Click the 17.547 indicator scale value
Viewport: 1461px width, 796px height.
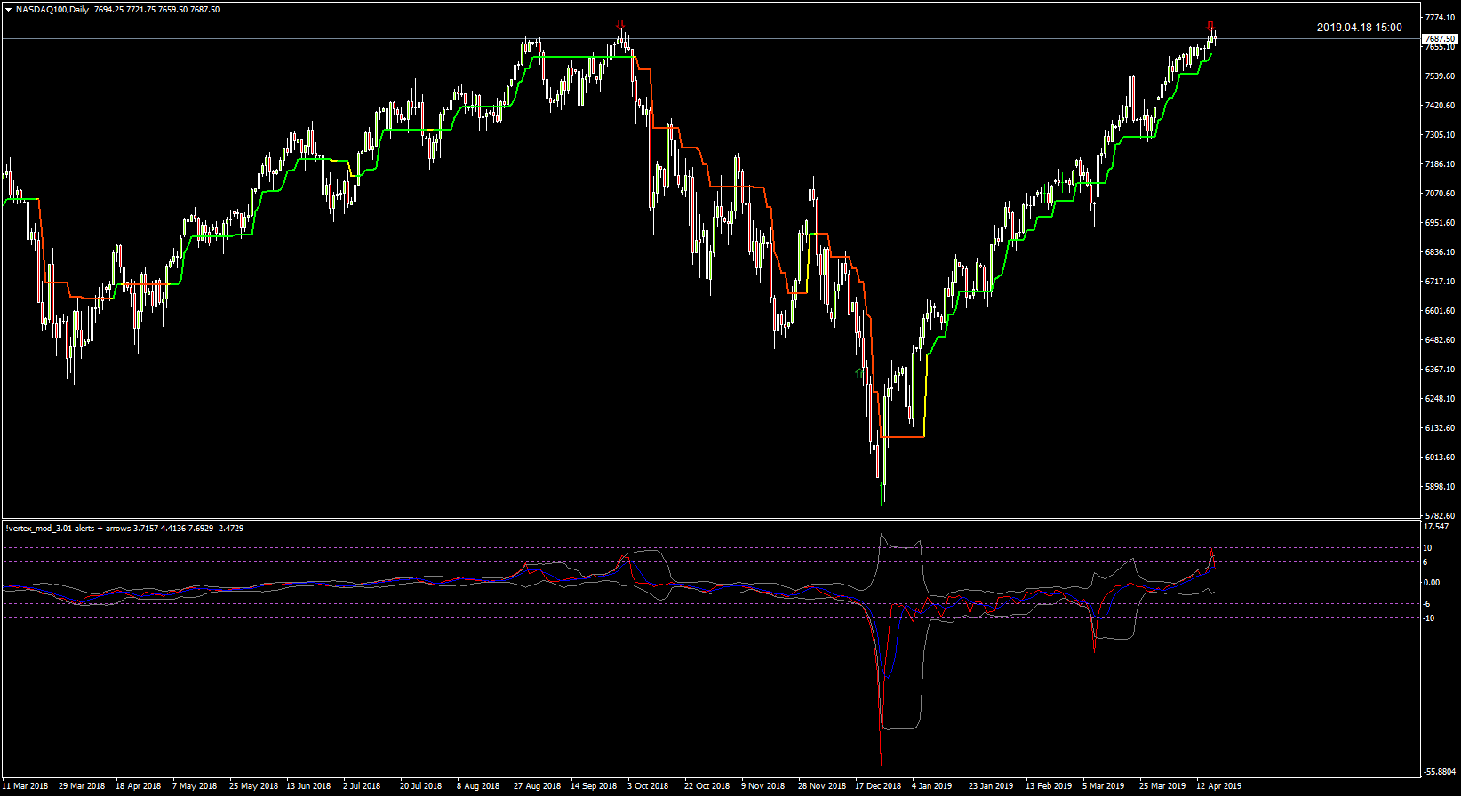[x=1437, y=526]
